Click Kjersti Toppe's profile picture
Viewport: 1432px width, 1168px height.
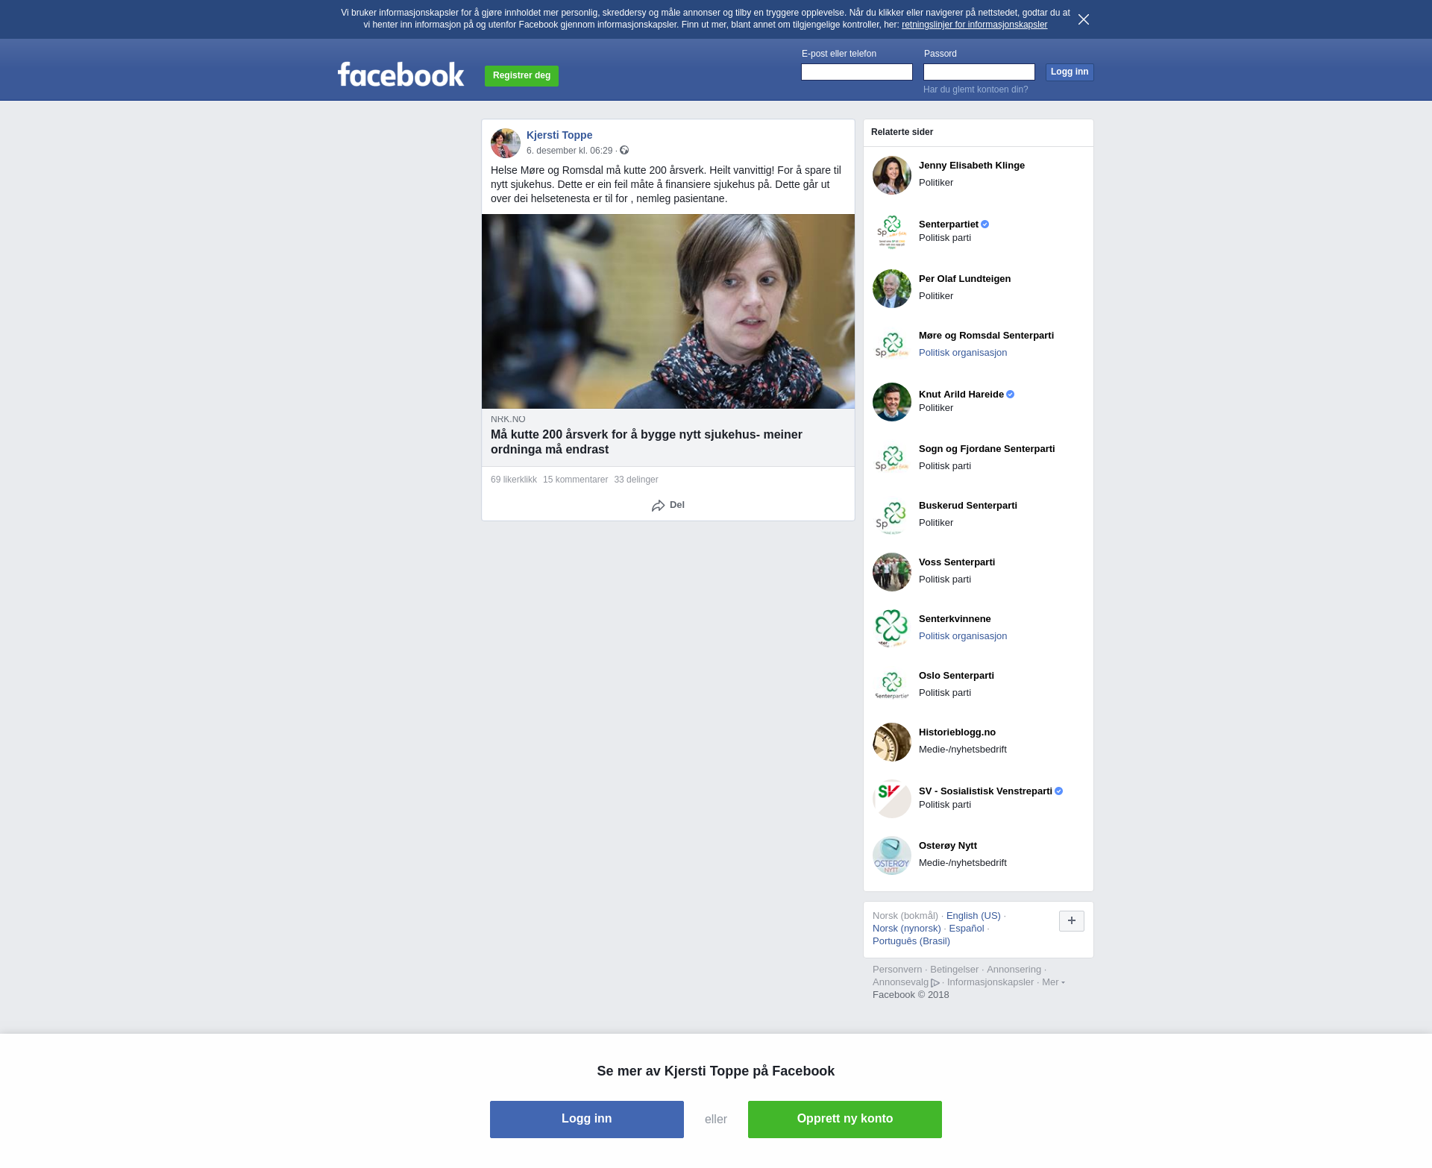(506, 143)
